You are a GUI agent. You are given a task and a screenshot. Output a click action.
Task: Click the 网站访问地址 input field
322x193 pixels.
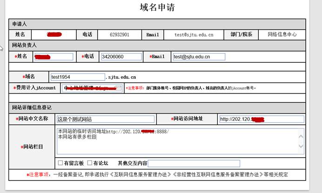coord(262,119)
